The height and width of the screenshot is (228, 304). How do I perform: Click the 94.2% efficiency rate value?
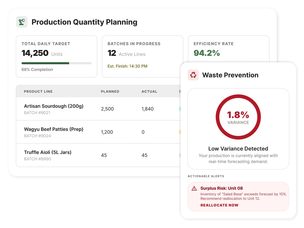tap(207, 53)
